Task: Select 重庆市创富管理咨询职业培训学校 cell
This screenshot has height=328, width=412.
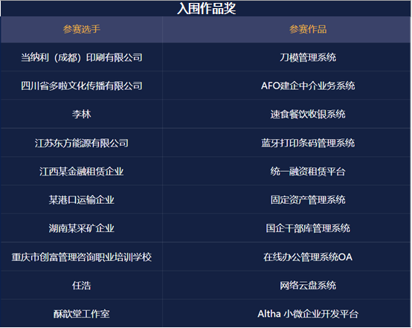Action: click(x=82, y=257)
